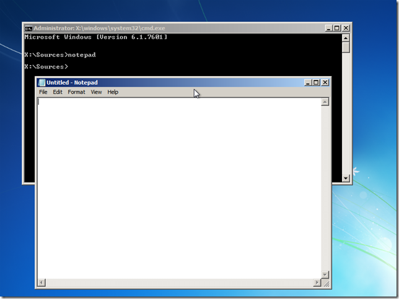
Task: Click the cmd window scroll up arrow
Action: click(346, 38)
